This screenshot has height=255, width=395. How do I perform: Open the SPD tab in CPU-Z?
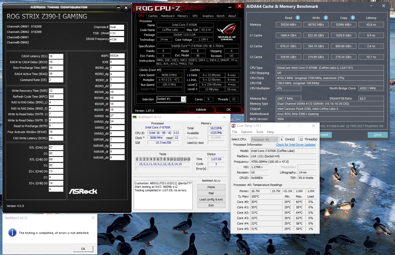[195, 16]
